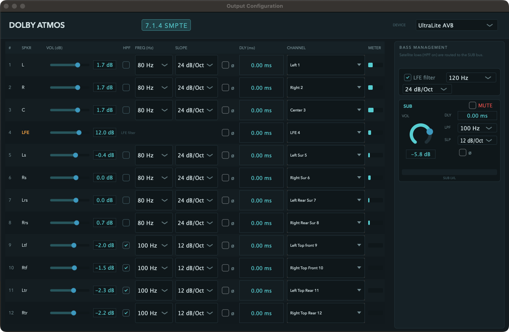Screen dimensions: 509x332
Task: Open the Center 3 channel dropdown
Action: pyautogui.click(x=326, y=110)
